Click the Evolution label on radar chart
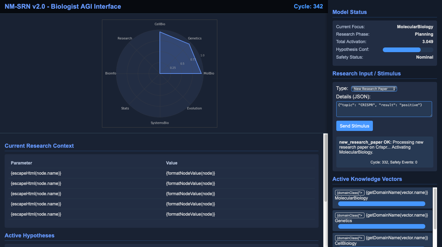Screen dimensions: 442x247 click(194, 108)
